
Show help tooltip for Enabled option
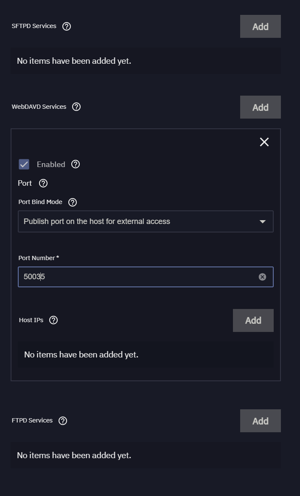pos(76,164)
